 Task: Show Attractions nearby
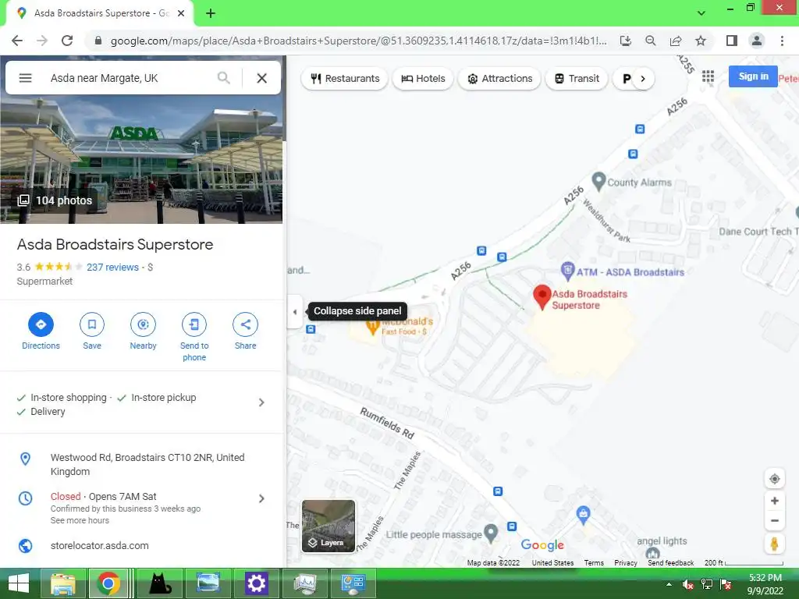click(499, 79)
